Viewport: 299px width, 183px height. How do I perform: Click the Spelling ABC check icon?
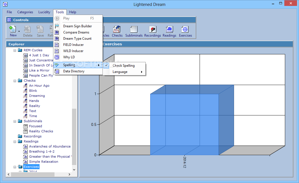(x=57, y=65)
